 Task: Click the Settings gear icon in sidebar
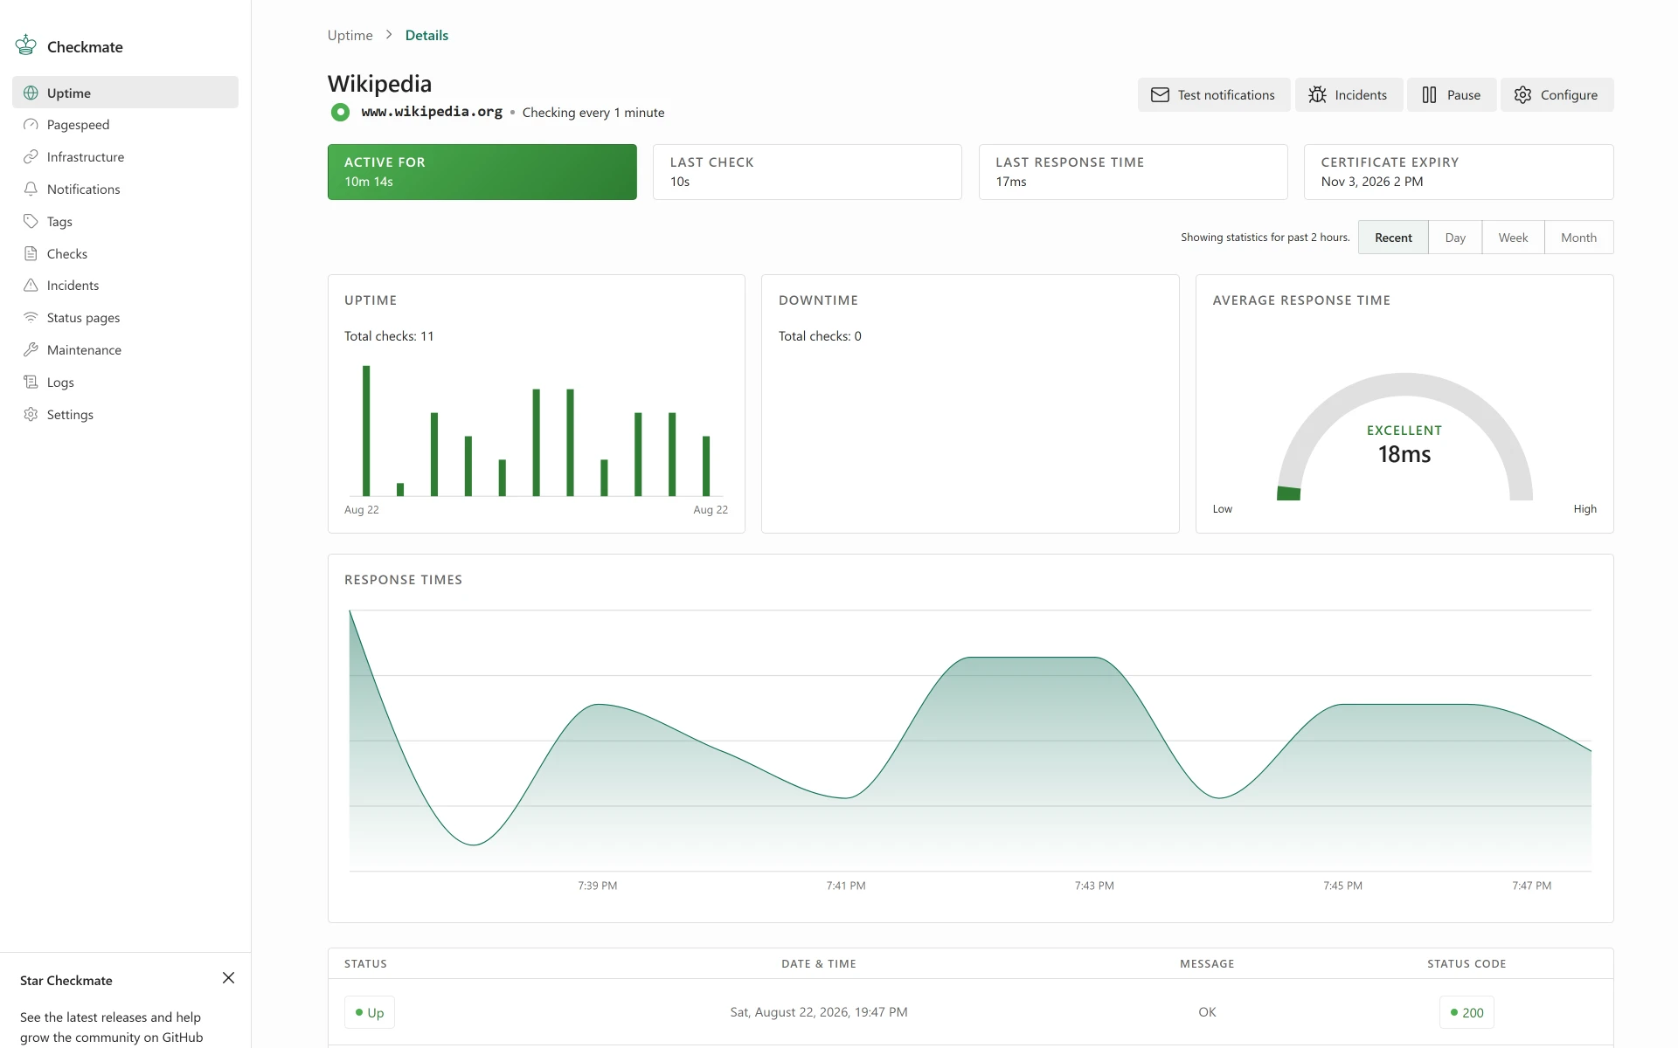point(31,414)
